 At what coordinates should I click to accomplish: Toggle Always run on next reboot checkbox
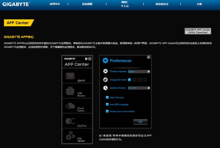pyautogui.click(x=107, y=111)
